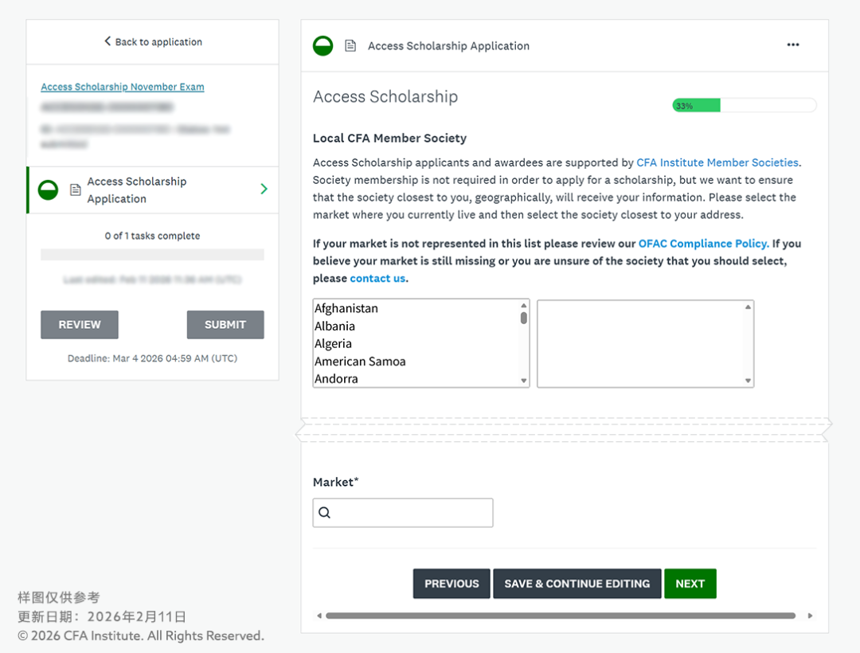Click the SAVE & CONTINUE EDITING button
The image size is (860, 653).
pyautogui.click(x=577, y=584)
